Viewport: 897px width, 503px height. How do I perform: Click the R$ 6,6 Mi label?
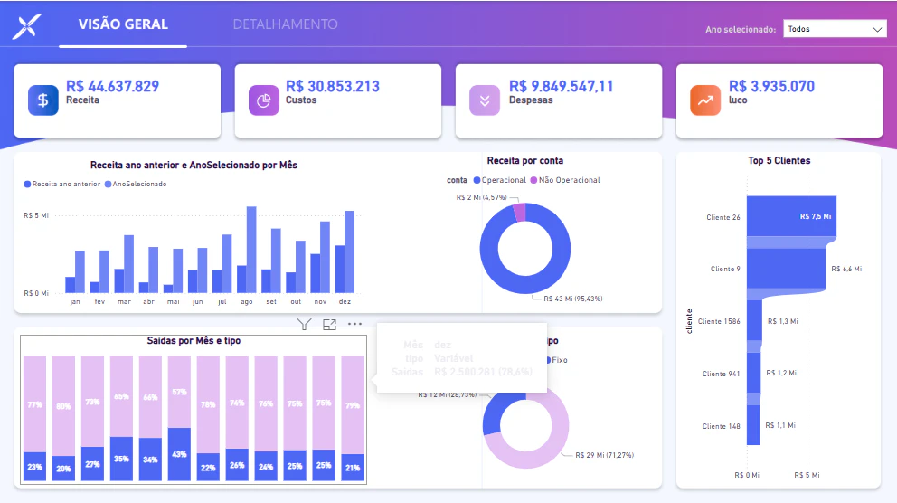tap(846, 269)
